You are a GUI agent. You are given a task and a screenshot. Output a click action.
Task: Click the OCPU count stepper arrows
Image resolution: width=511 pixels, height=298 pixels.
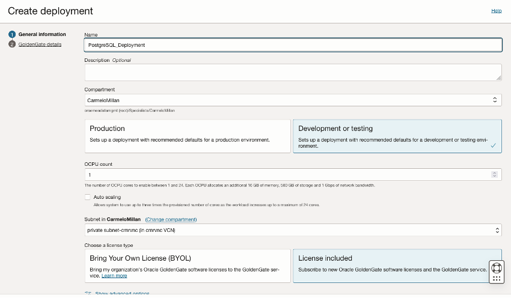(495, 175)
